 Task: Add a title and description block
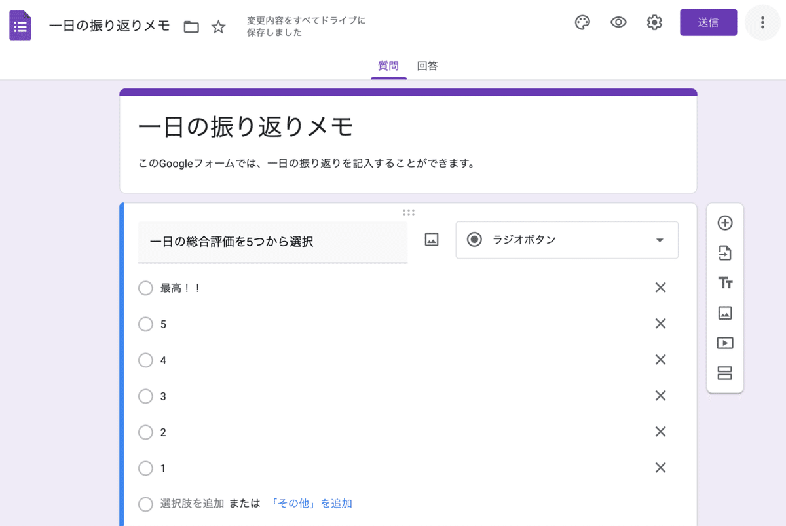click(724, 283)
